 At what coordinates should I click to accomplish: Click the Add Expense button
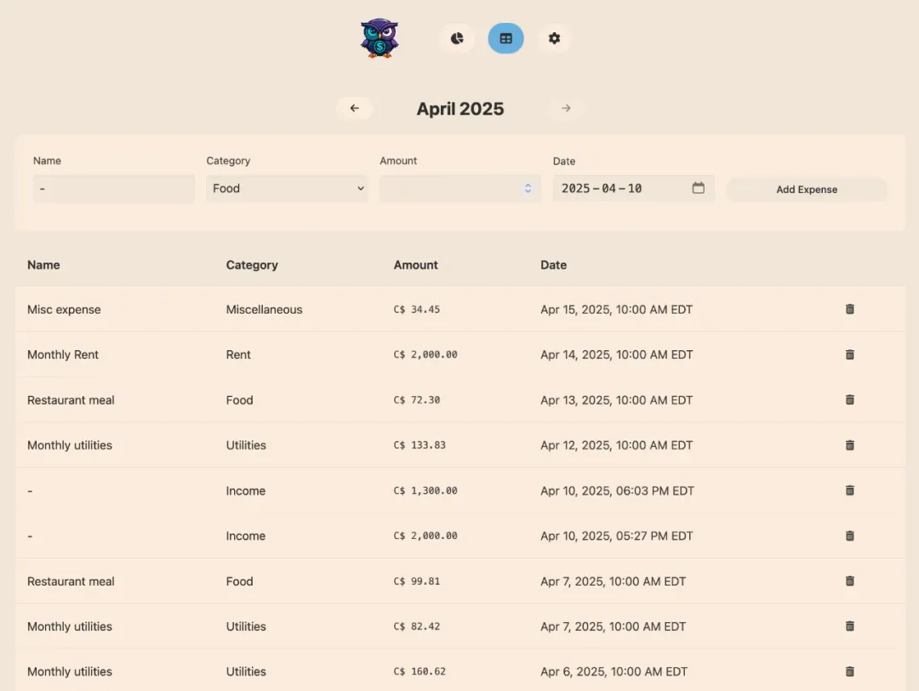(807, 190)
